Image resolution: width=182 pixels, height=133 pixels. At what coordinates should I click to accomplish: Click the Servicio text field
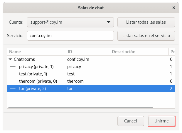pyautogui.click(x=70, y=36)
